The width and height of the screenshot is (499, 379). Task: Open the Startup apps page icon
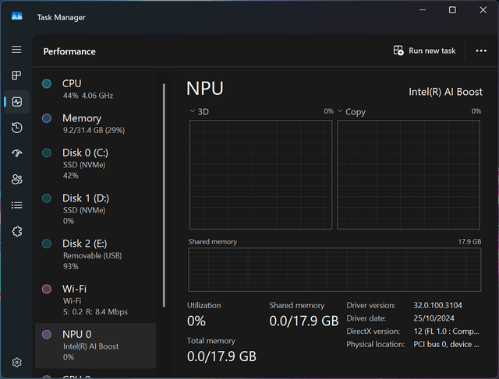pos(17,153)
